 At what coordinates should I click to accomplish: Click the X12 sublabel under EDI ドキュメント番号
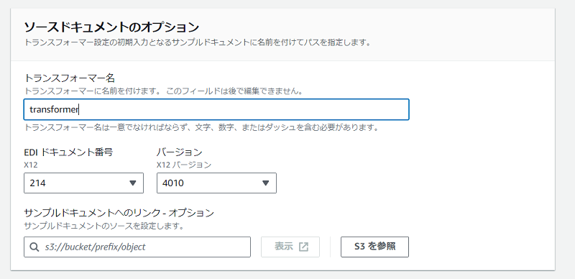31,165
